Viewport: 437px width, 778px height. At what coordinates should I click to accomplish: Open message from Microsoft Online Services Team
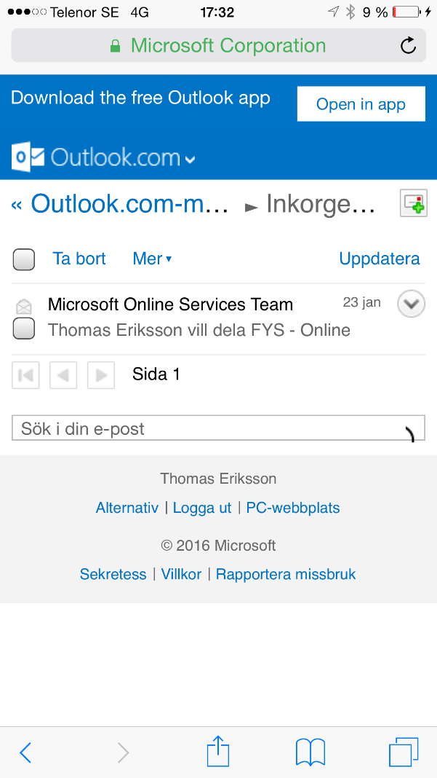[x=170, y=304]
